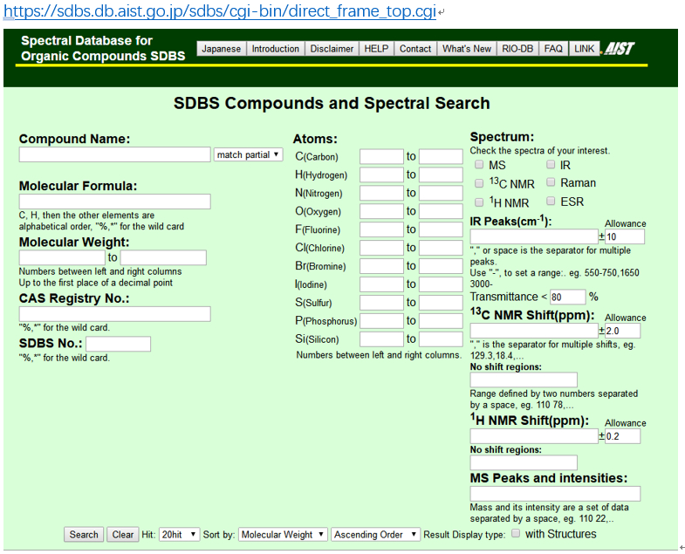
Task: Tick the 13C NMR checkbox
Action: coord(479,183)
